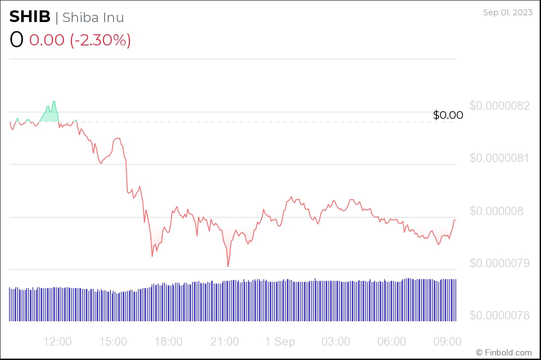Select the $0.0000082 price axis label
Image resolution: width=541 pixels, height=360 pixels.
(x=500, y=106)
